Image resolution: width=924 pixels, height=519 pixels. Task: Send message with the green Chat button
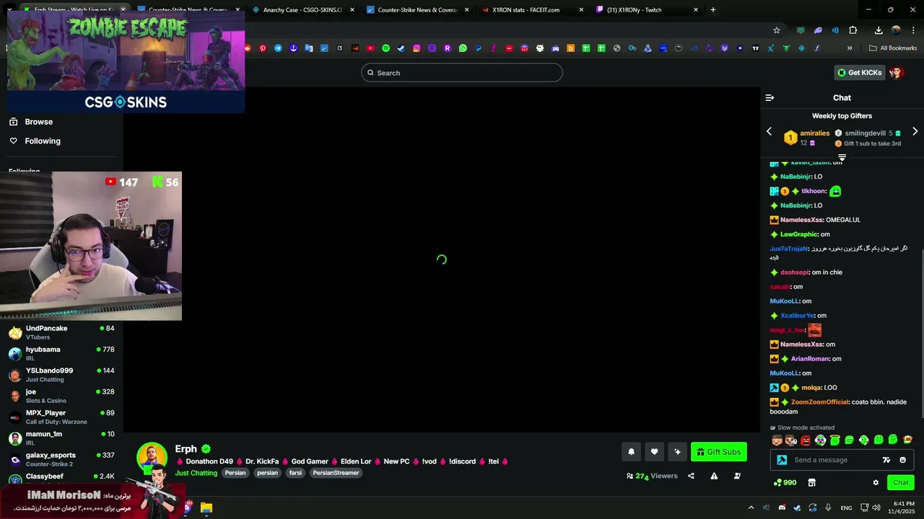tap(901, 483)
